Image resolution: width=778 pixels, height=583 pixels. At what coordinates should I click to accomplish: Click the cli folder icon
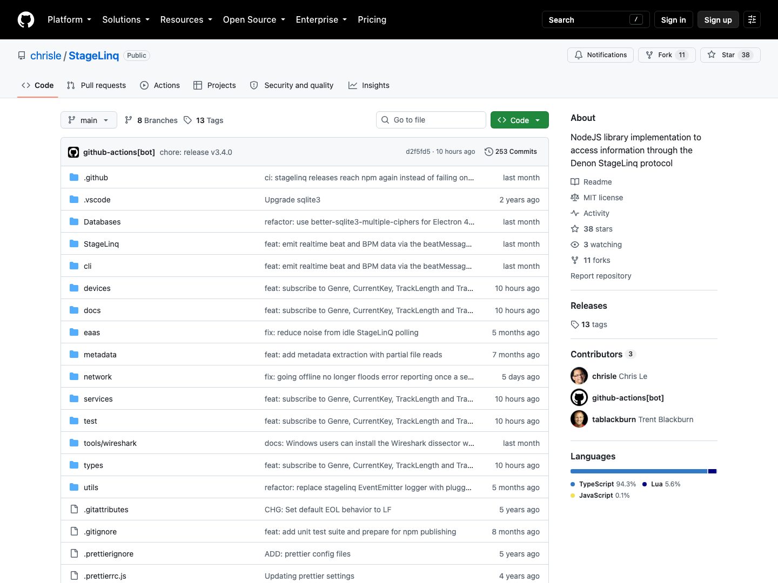point(74,266)
